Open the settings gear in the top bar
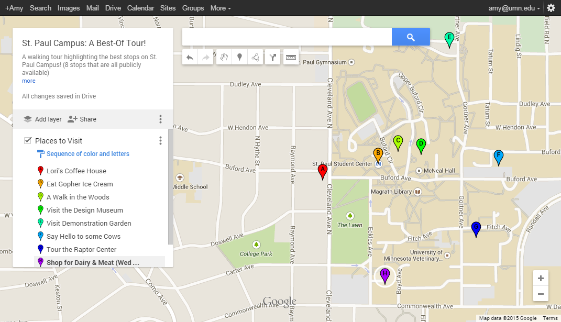561x322 pixels. coord(551,8)
